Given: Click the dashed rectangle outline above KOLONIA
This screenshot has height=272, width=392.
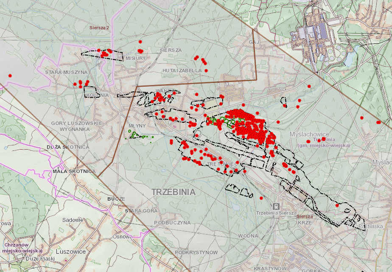Looking at the screenshot, I should [90, 92].
